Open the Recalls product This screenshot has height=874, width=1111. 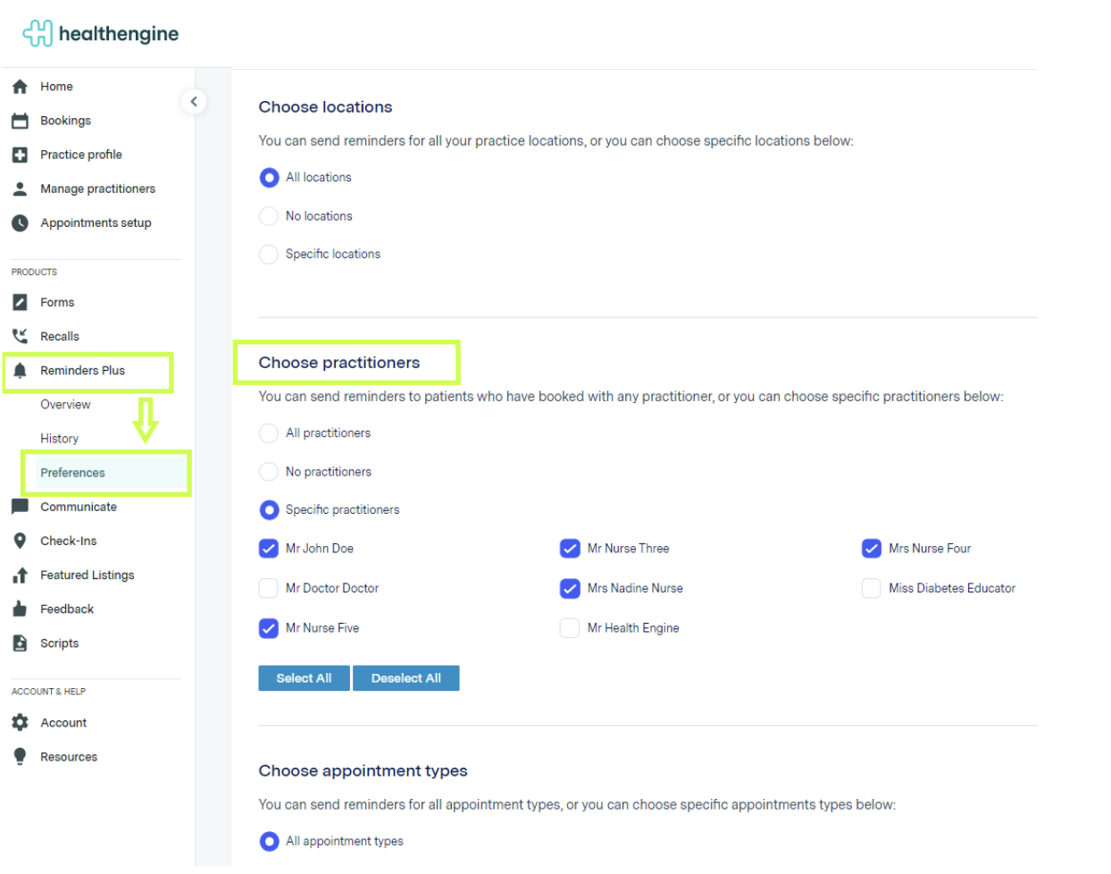(60, 336)
